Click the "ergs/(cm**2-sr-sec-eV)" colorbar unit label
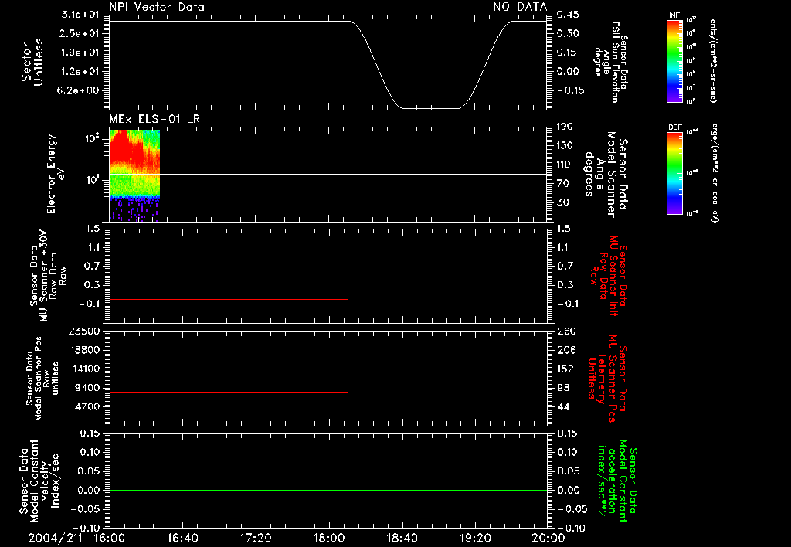The height and width of the screenshot is (547, 791). [715, 173]
